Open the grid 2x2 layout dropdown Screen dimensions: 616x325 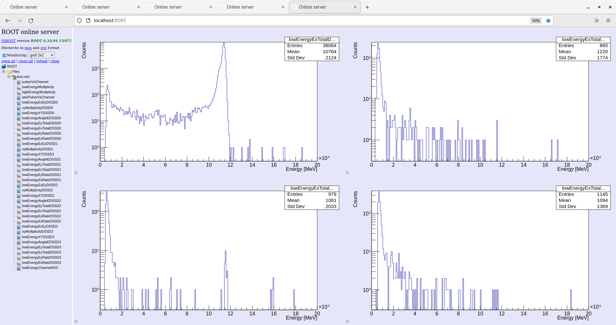click(41, 55)
